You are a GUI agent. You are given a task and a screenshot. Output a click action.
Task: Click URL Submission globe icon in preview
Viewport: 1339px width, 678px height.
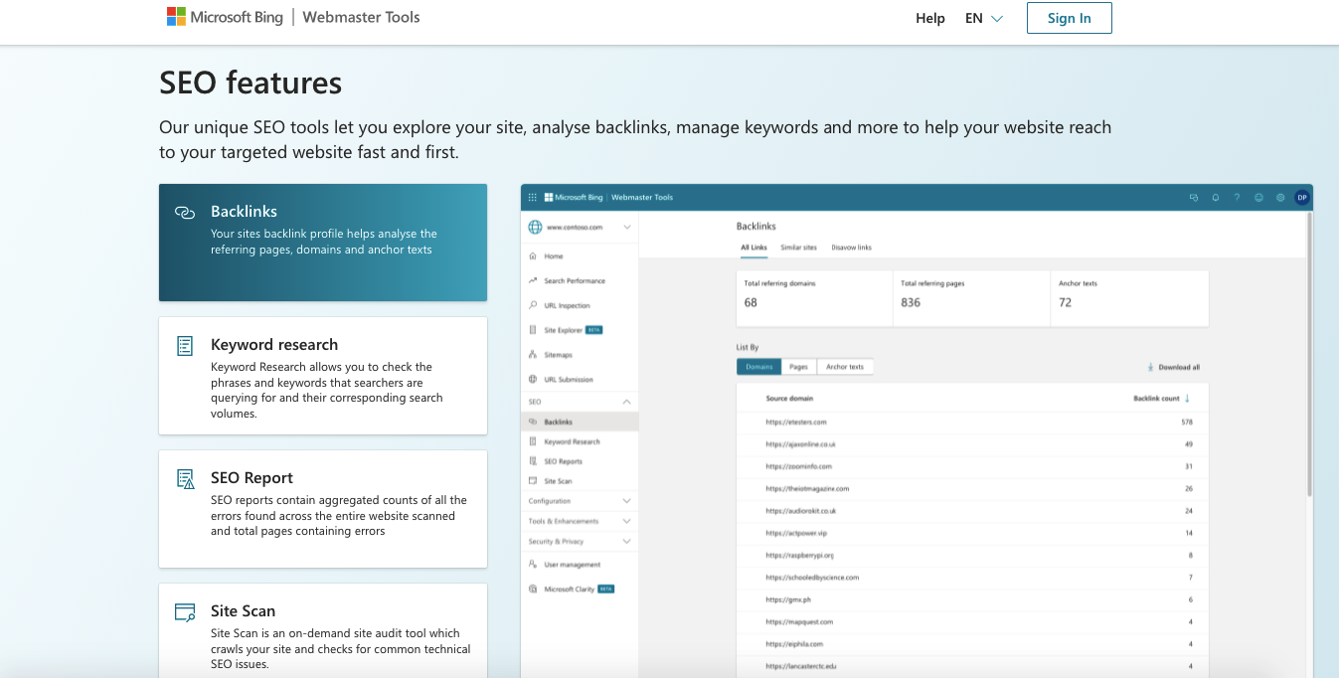[534, 380]
